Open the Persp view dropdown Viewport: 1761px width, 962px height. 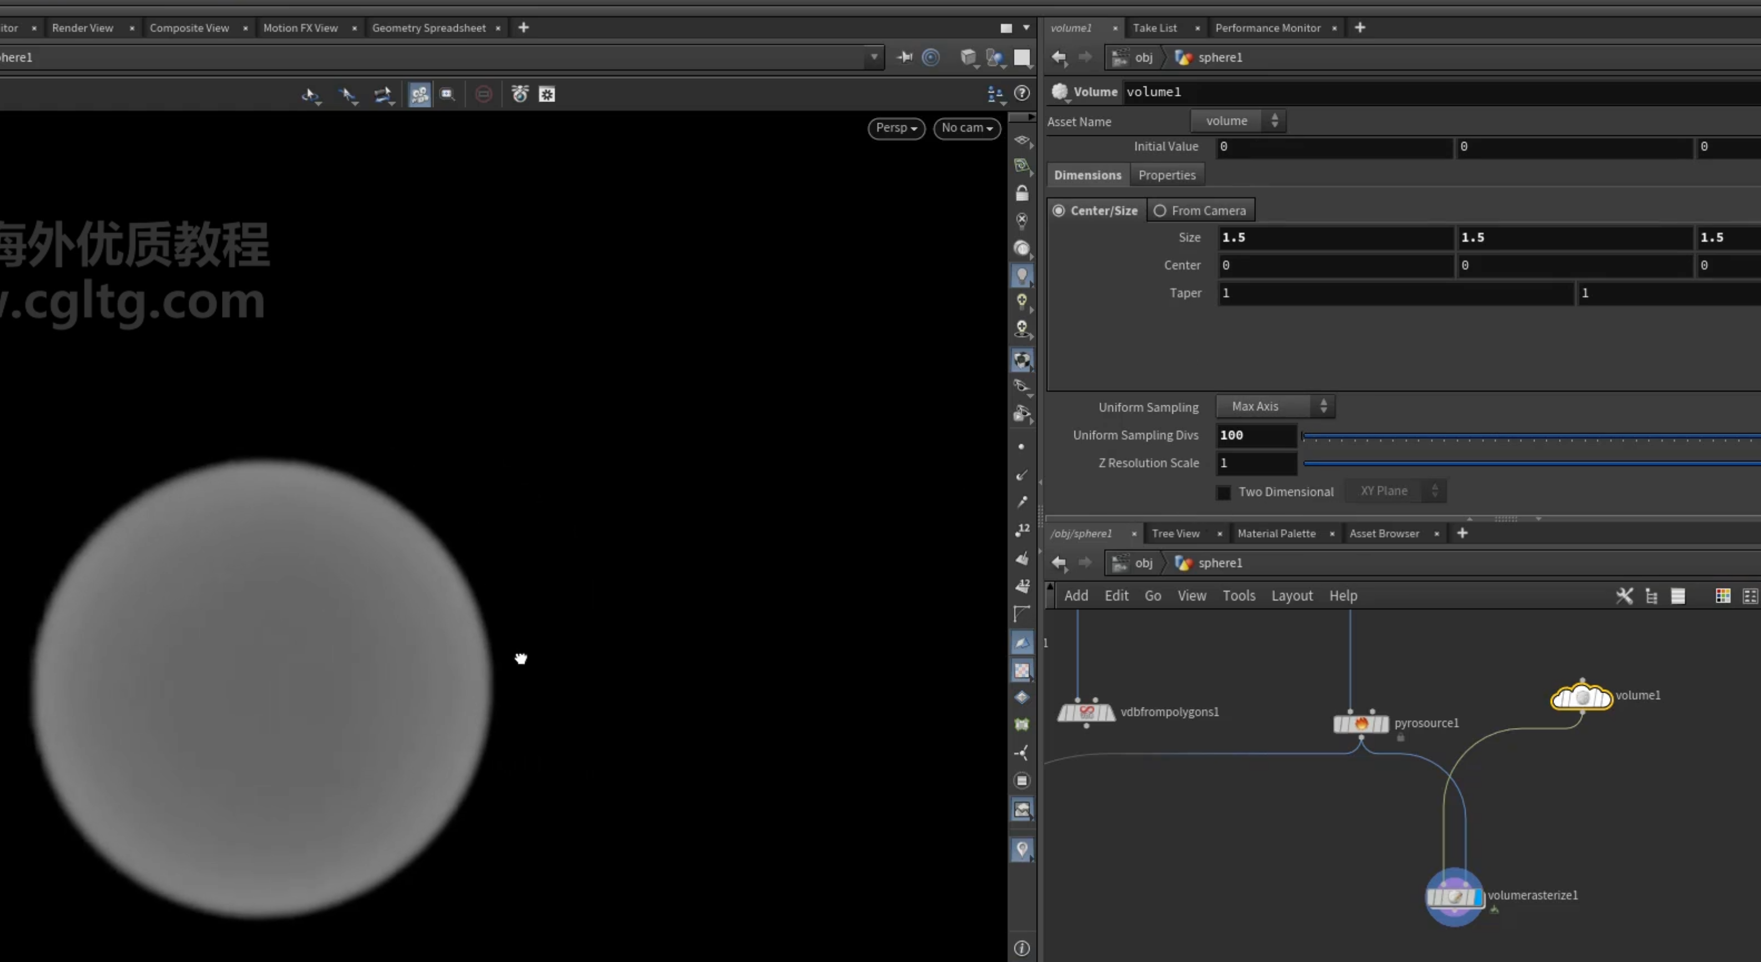point(896,128)
